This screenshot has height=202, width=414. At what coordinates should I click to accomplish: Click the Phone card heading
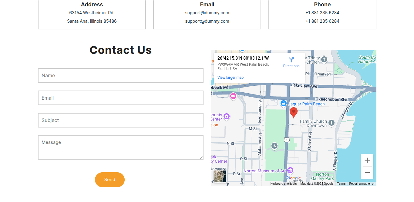point(322,5)
